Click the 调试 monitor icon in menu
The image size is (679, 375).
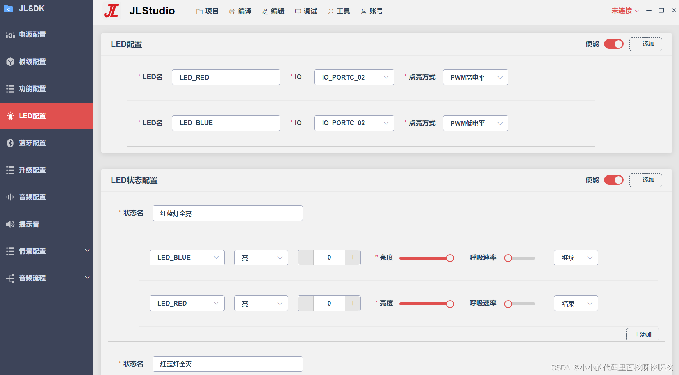click(x=298, y=12)
